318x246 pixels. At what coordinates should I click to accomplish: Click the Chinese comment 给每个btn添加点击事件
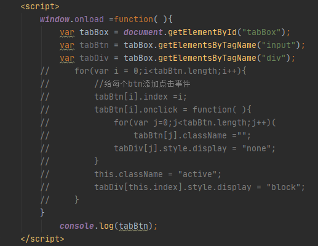pyautogui.click(x=142, y=84)
